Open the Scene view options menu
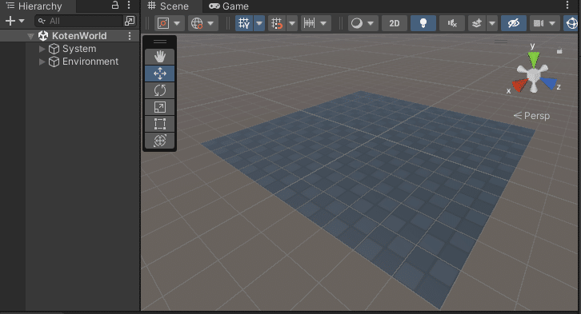 tap(567, 5)
